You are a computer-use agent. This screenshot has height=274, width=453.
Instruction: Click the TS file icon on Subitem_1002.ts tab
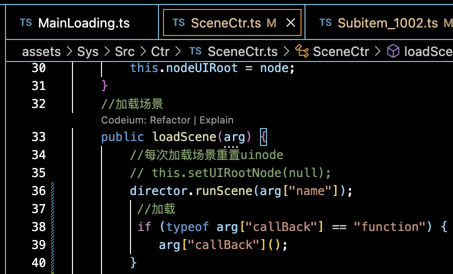(x=325, y=23)
